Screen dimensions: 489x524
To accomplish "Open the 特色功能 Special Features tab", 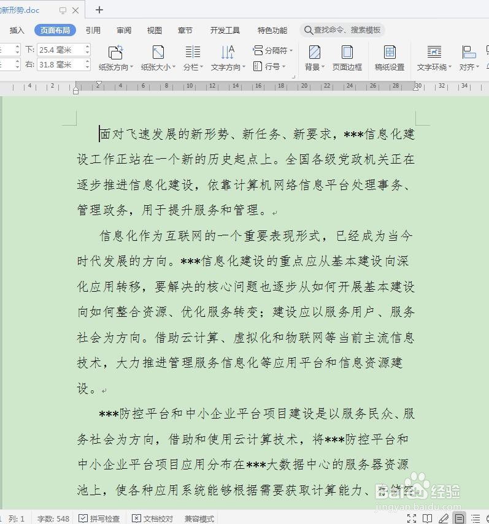I will [x=272, y=31].
